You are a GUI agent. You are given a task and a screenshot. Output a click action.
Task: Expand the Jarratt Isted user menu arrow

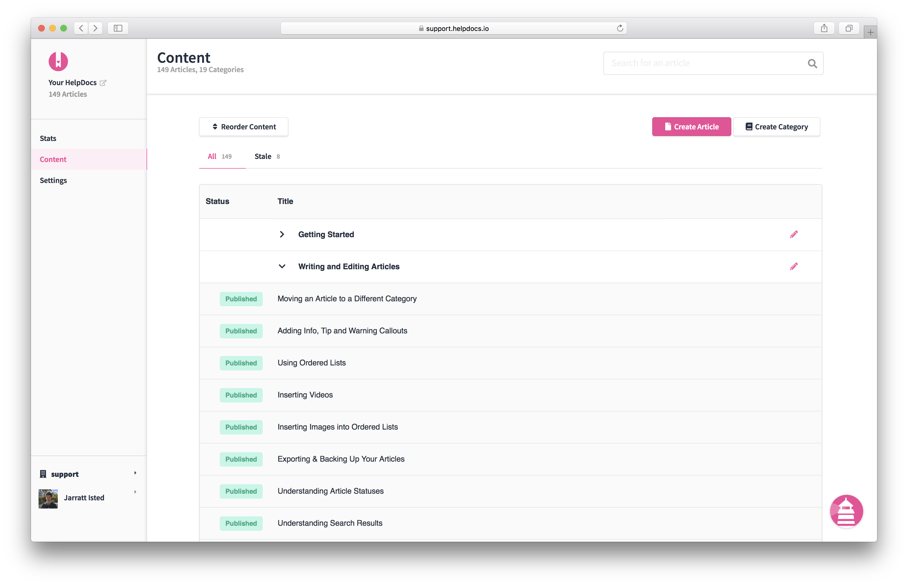click(135, 492)
